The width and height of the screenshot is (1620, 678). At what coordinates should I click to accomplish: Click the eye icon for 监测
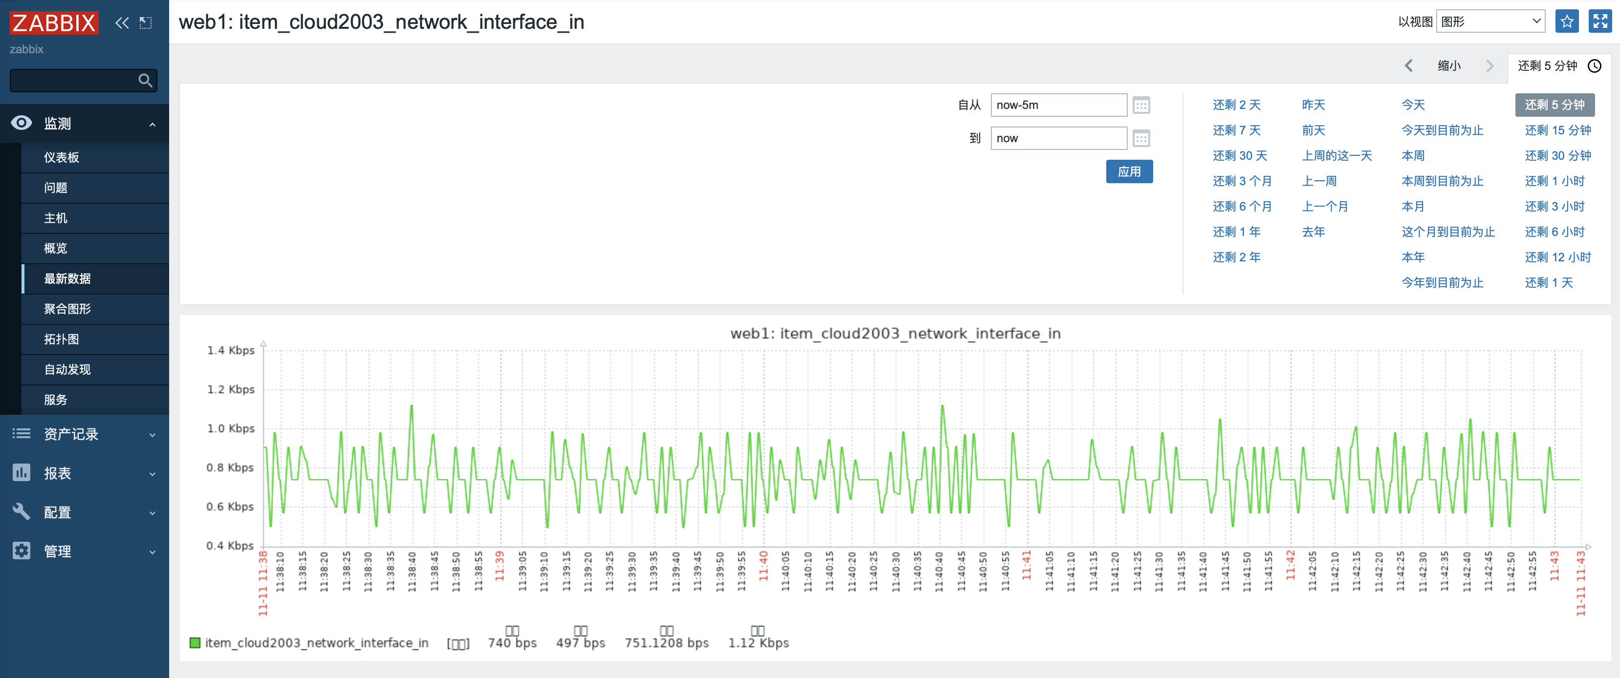tap(22, 123)
